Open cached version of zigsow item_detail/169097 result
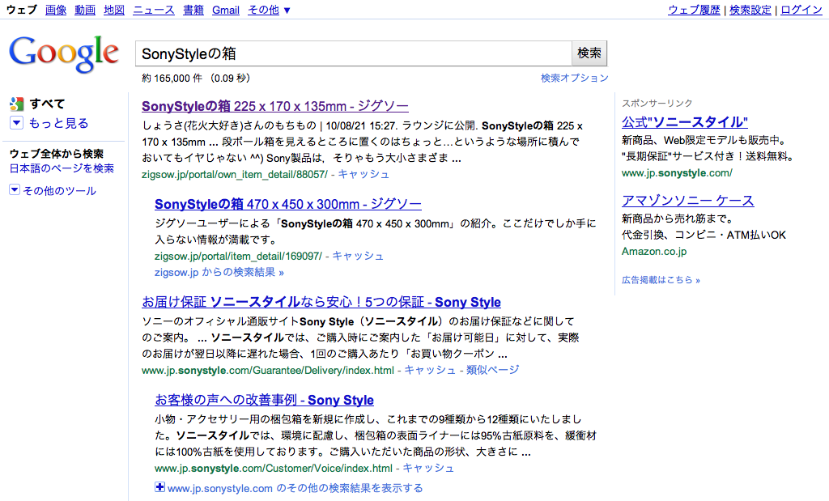This screenshot has height=501, width=829. tap(357, 256)
